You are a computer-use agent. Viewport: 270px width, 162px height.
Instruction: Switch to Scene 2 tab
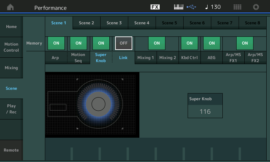point(86,23)
